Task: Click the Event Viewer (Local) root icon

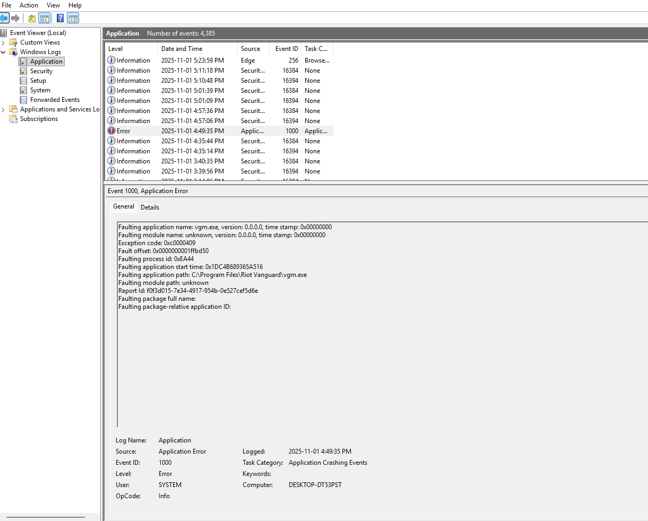Action: (x=4, y=33)
